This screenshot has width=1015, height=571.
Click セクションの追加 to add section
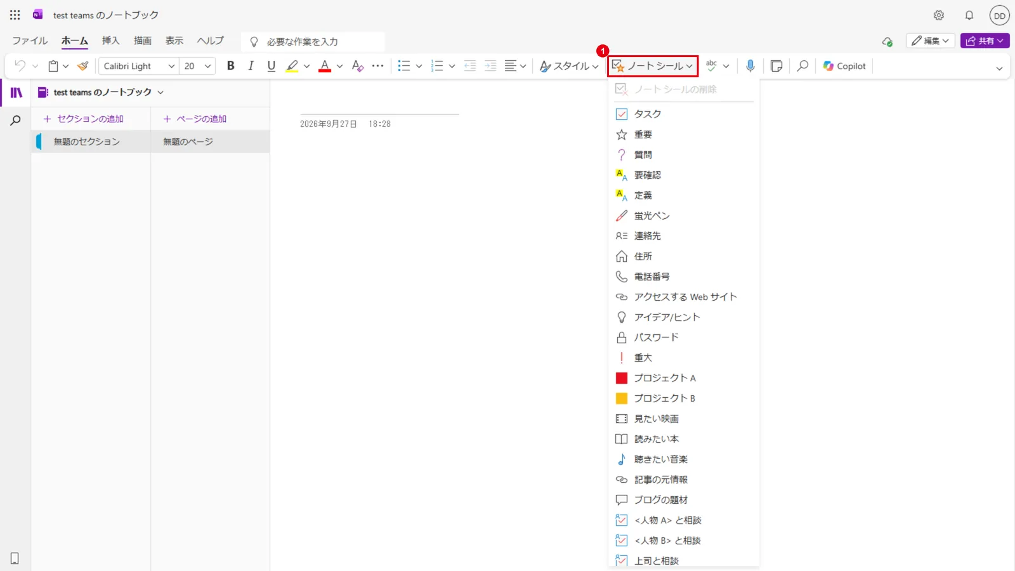pos(83,119)
